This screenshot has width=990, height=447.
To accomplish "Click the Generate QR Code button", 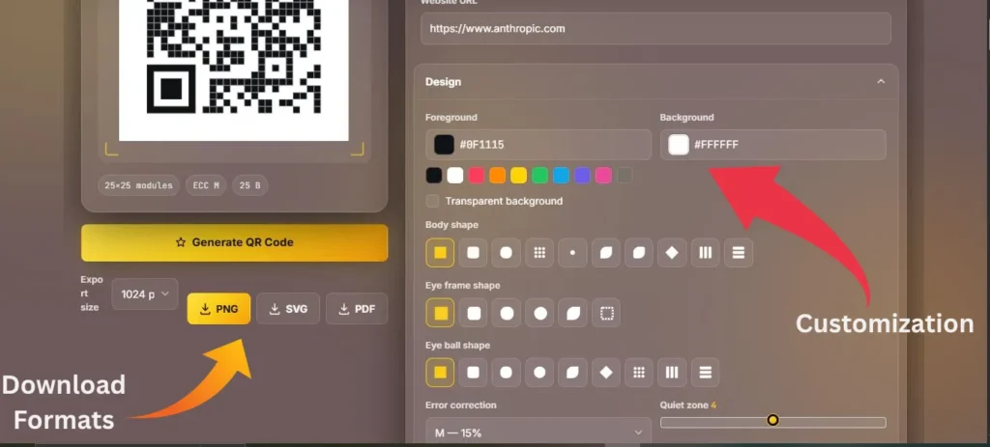I will point(235,242).
